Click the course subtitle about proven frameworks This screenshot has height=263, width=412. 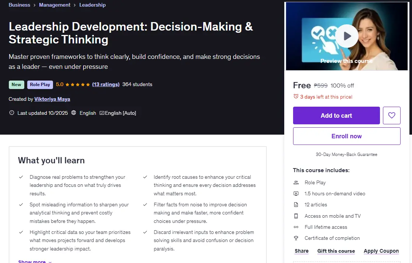134,61
